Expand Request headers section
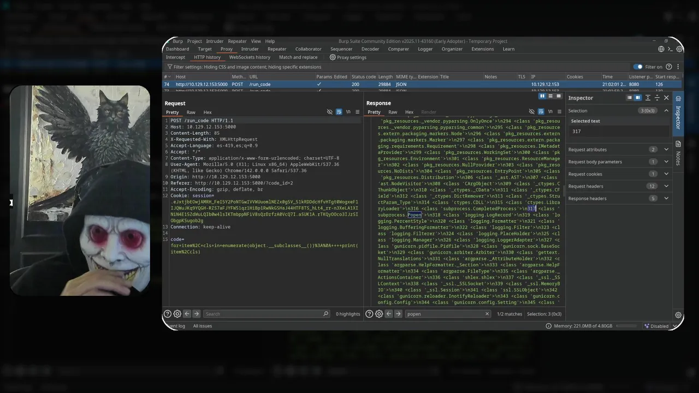 [666, 186]
